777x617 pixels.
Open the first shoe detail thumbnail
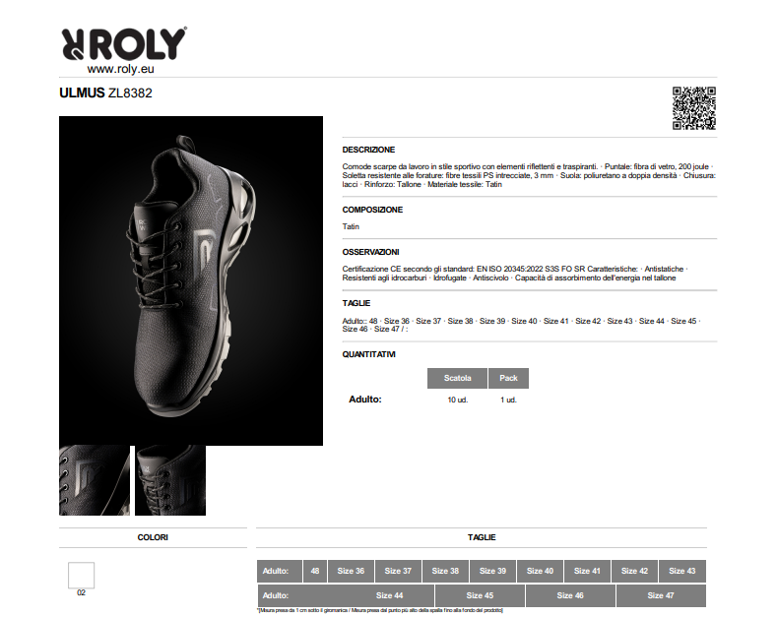click(95, 480)
